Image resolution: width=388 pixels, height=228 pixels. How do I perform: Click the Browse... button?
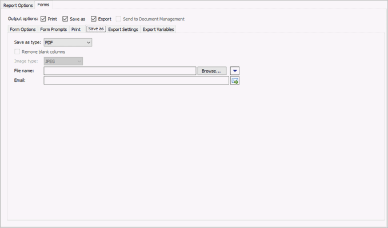[211, 71]
